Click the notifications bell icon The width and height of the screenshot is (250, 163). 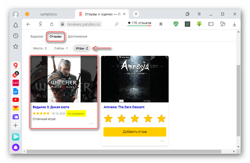pyautogui.click(x=16, y=25)
